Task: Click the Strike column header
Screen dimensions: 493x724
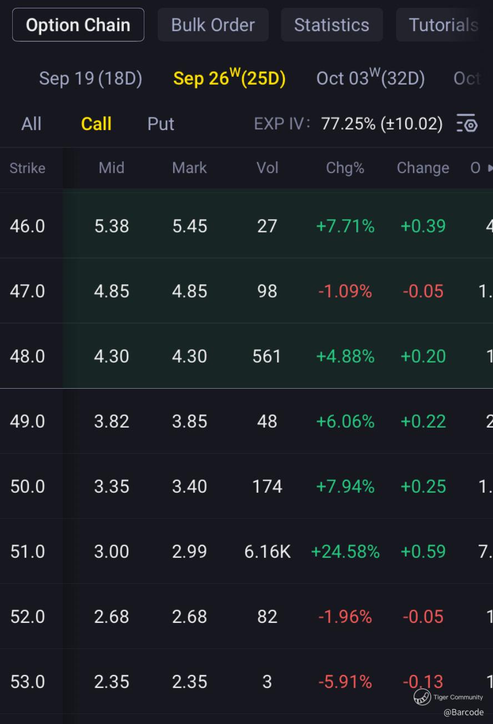Action: click(27, 168)
